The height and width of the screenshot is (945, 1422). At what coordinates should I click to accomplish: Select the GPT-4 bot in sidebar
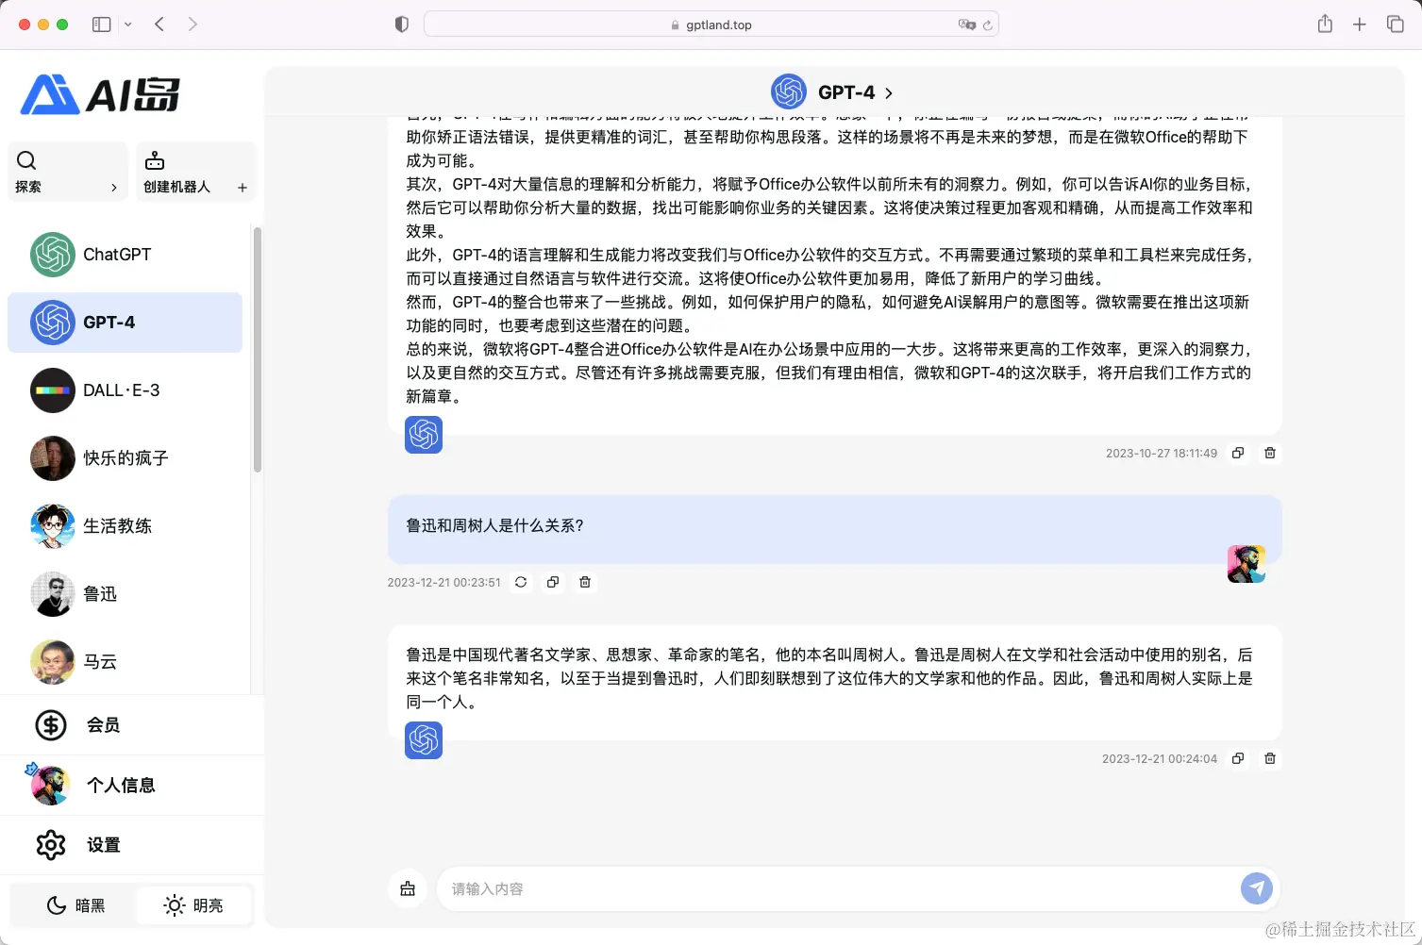tap(125, 323)
